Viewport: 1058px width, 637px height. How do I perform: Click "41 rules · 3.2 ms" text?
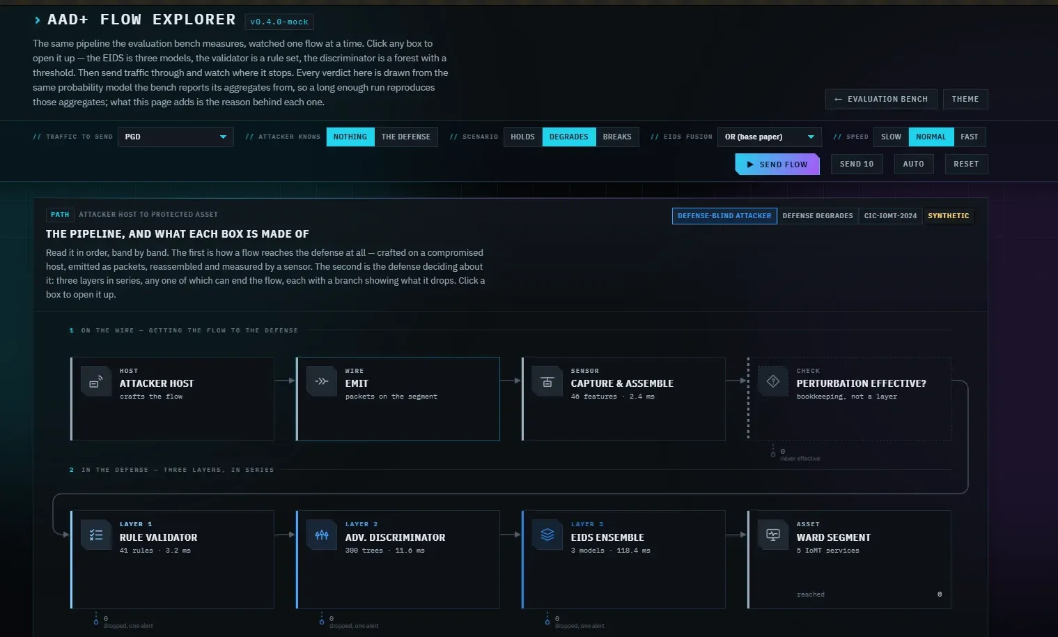[155, 551]
